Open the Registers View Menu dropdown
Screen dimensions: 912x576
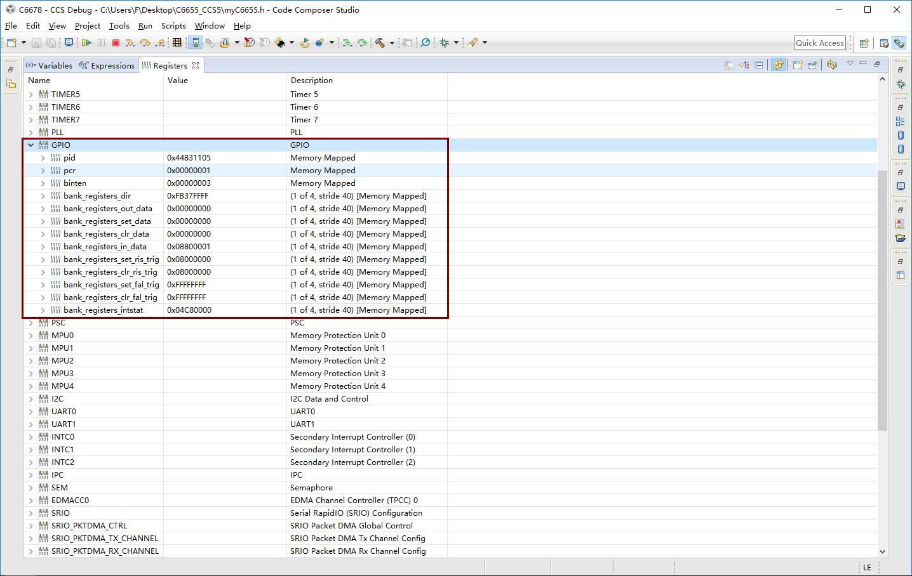(850, 63)
